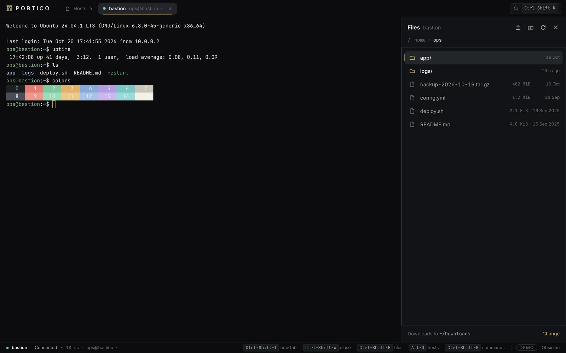Click the app/ folder icon

point(412,58)
